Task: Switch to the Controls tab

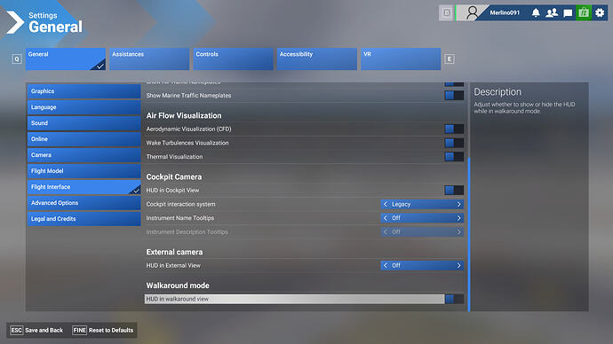Action: (x=233, y=59)
